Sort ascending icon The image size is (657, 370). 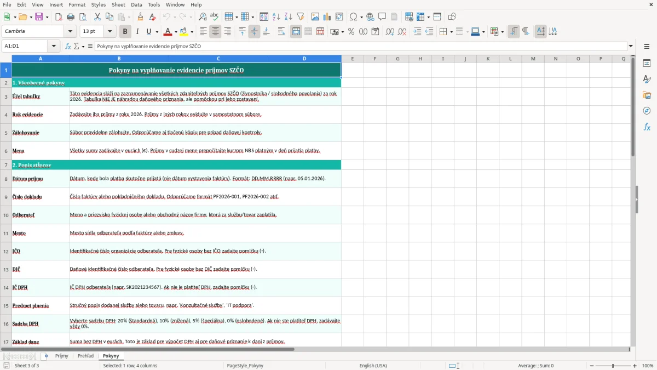pos(276,17)
